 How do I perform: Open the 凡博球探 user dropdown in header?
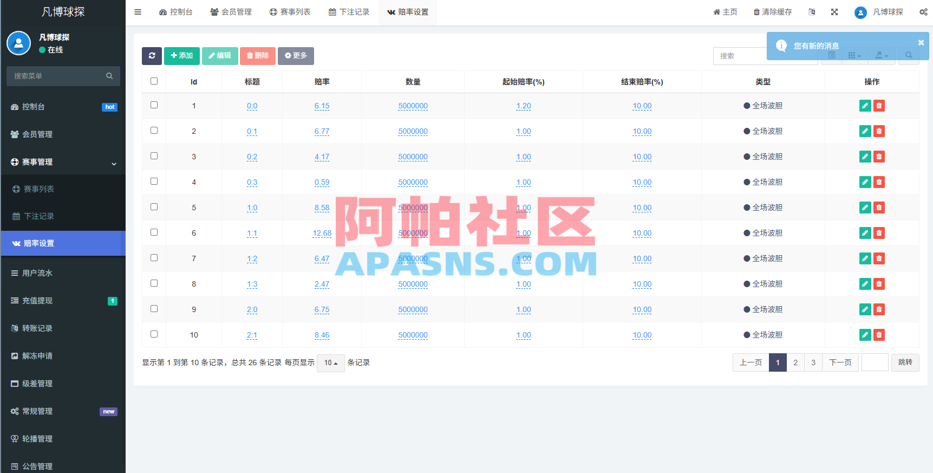pyautogui.click(x=879, y=12)
